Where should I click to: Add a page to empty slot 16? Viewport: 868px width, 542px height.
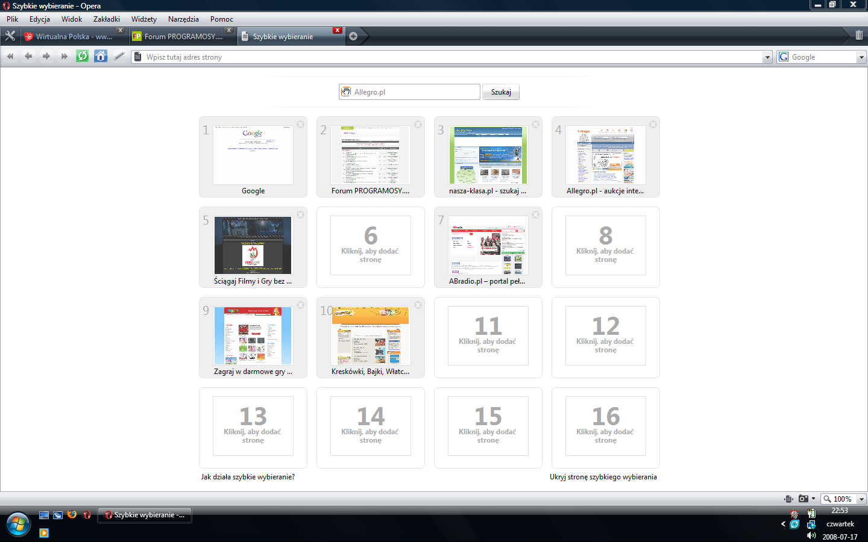coord(606,426)
